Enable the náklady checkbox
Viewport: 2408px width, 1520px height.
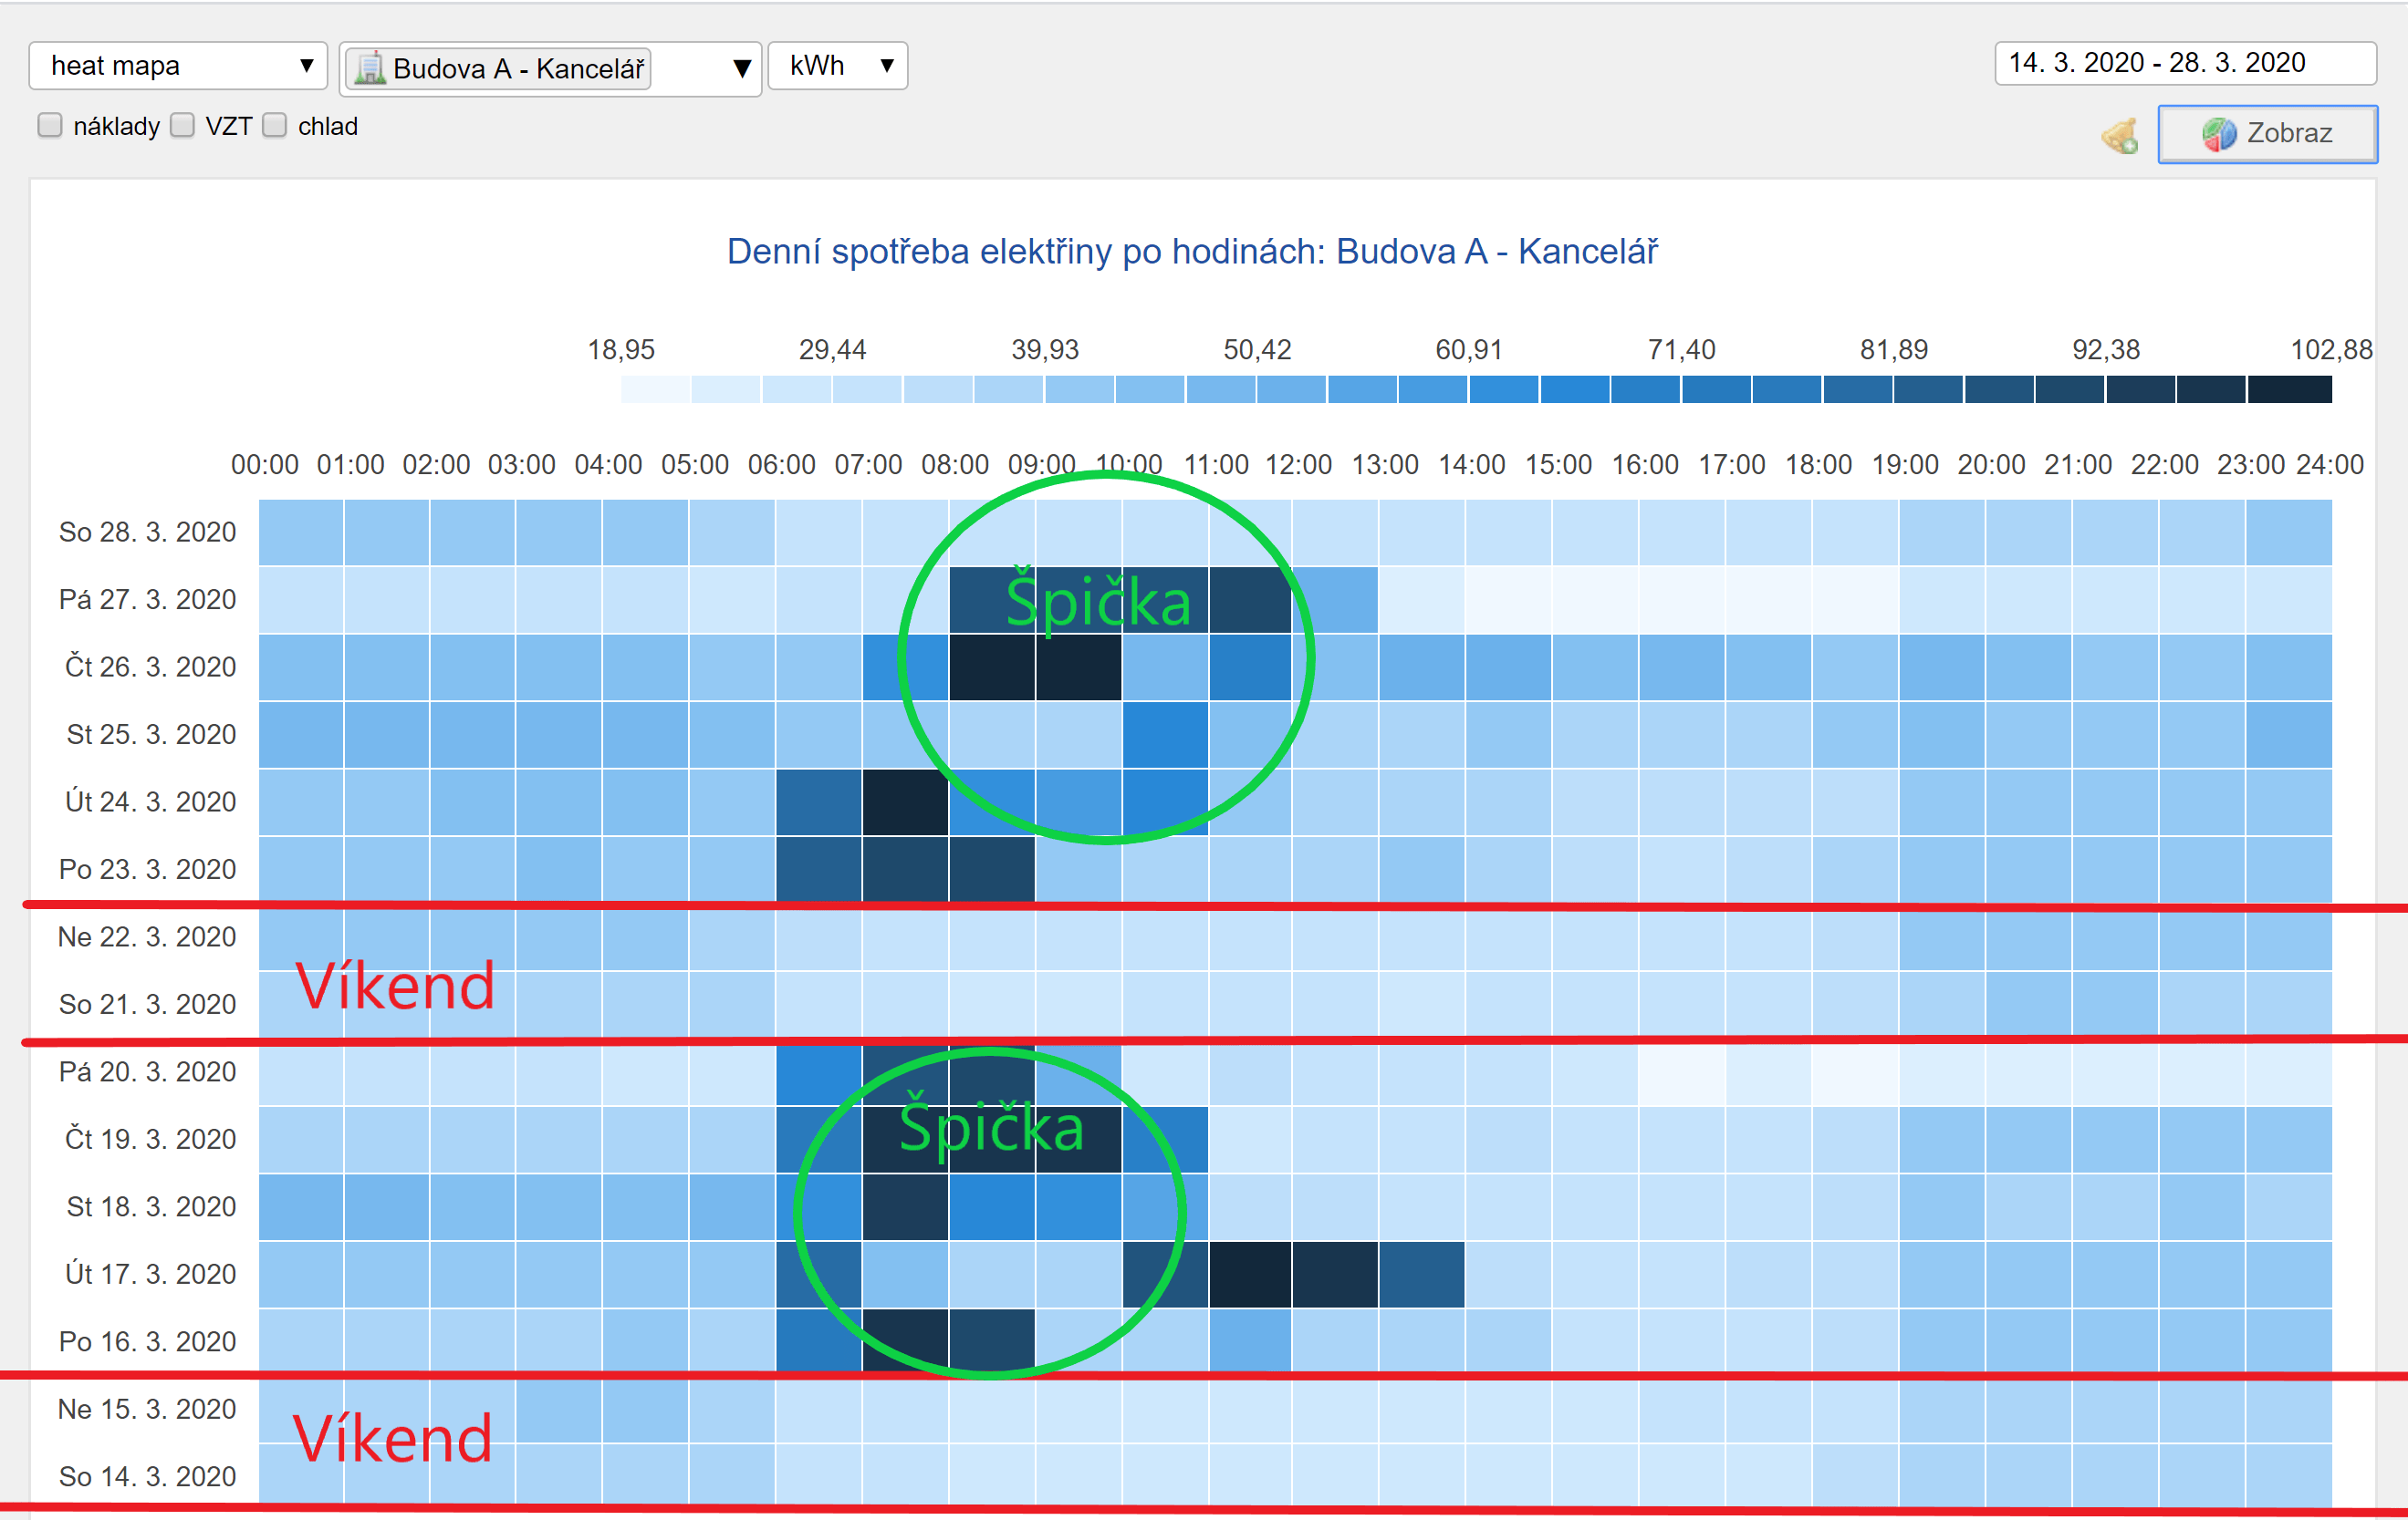50,126
